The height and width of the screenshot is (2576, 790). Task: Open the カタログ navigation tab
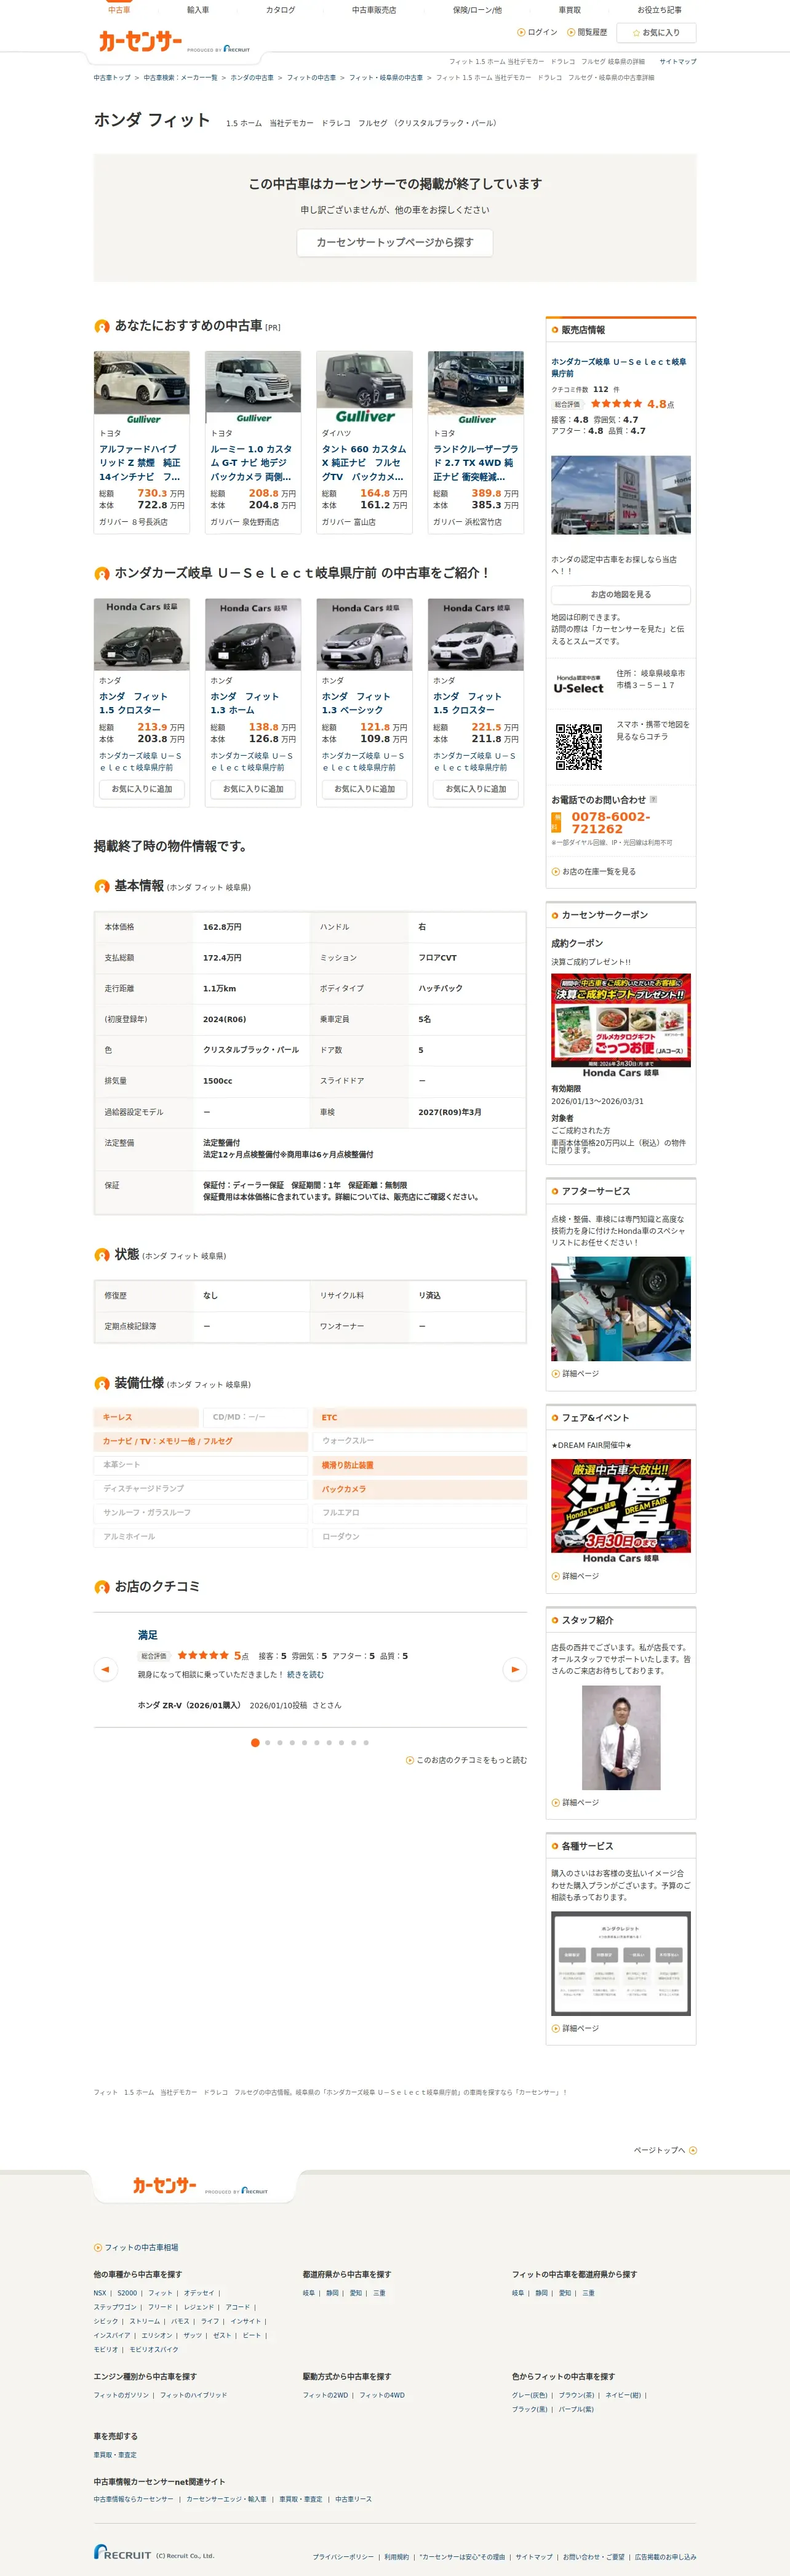280,10
